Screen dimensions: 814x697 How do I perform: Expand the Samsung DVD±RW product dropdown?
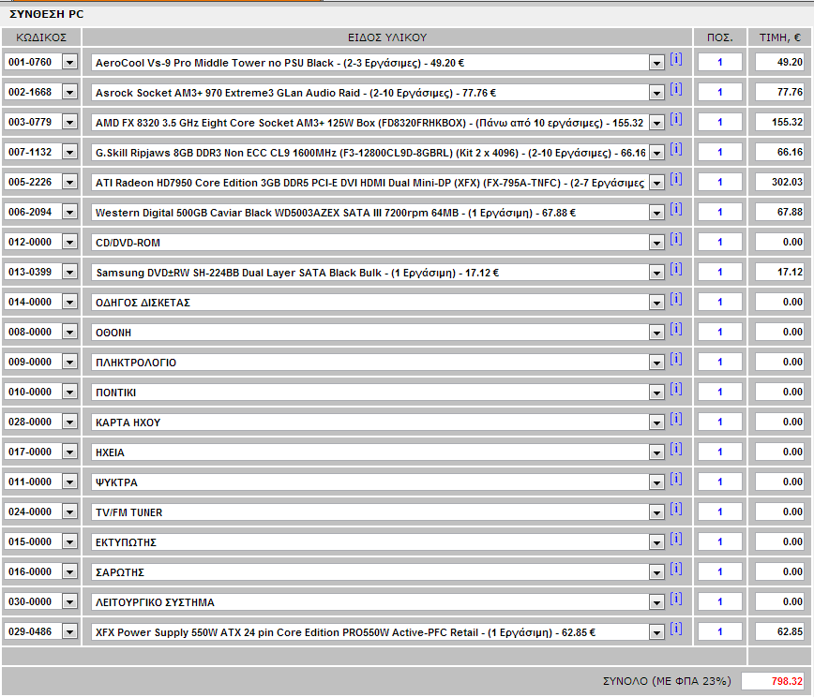click(656, 274)
